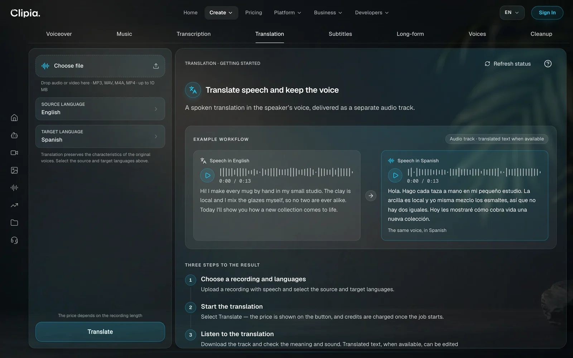Viewport: 573px width, 358px height.
Task: Click the Sign In button
Action: click(x=547, y=13)
